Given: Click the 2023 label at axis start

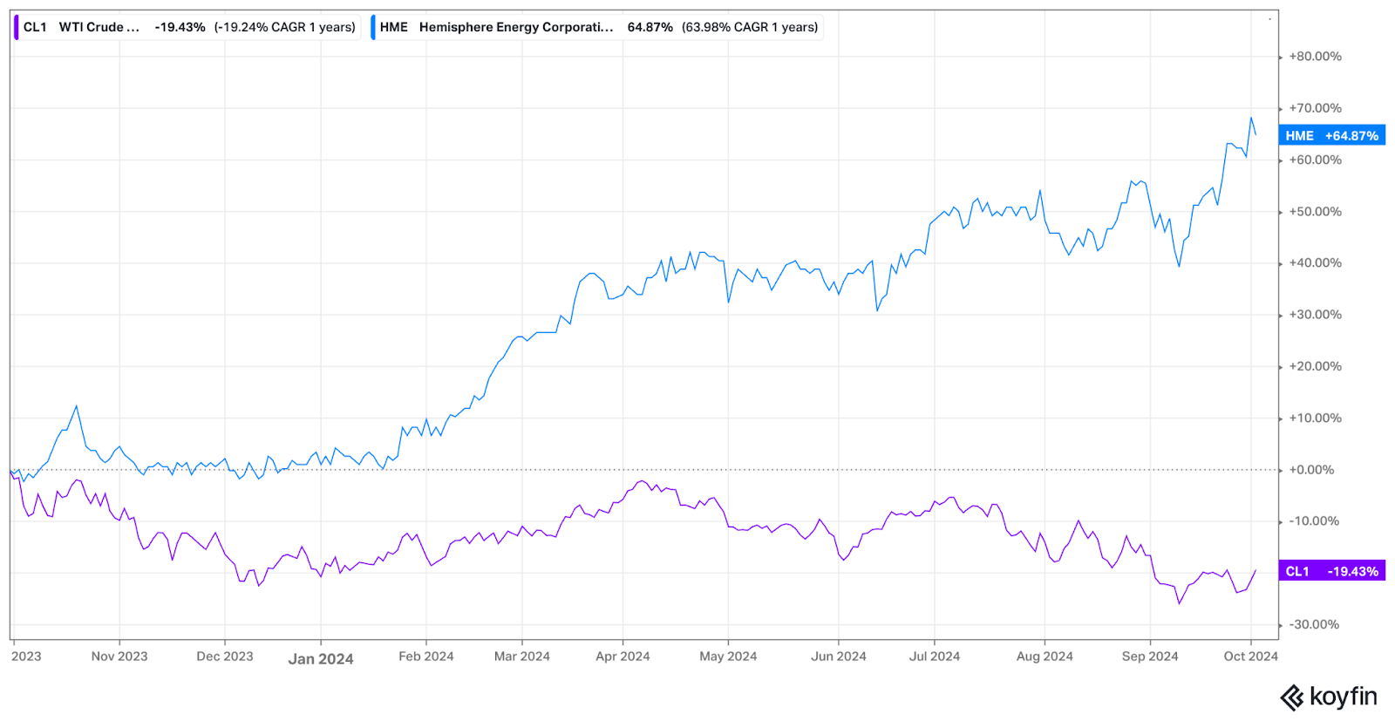Looking at the screenshot, I should [x=26, y=656].
